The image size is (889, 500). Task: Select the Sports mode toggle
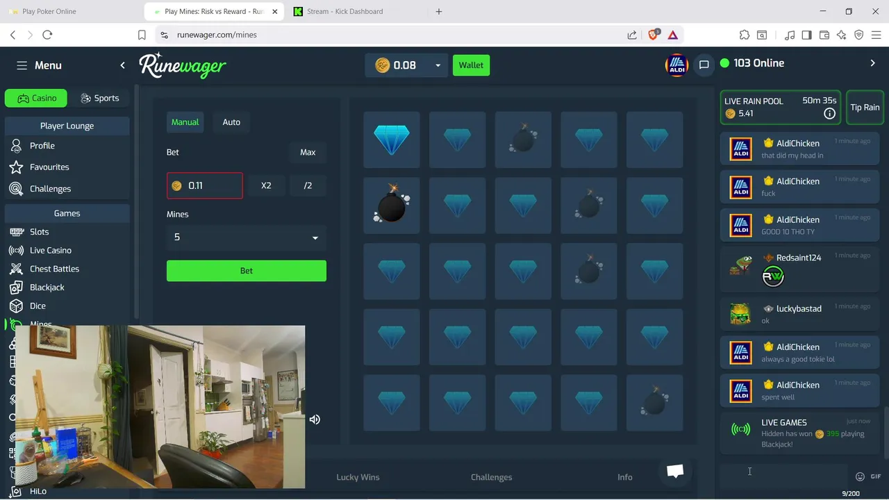(x=99, y=98)
